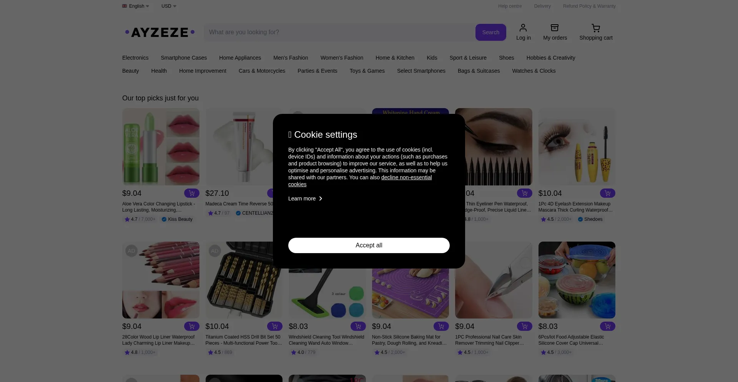Open the USD currency dropdown

click(169, 6)
